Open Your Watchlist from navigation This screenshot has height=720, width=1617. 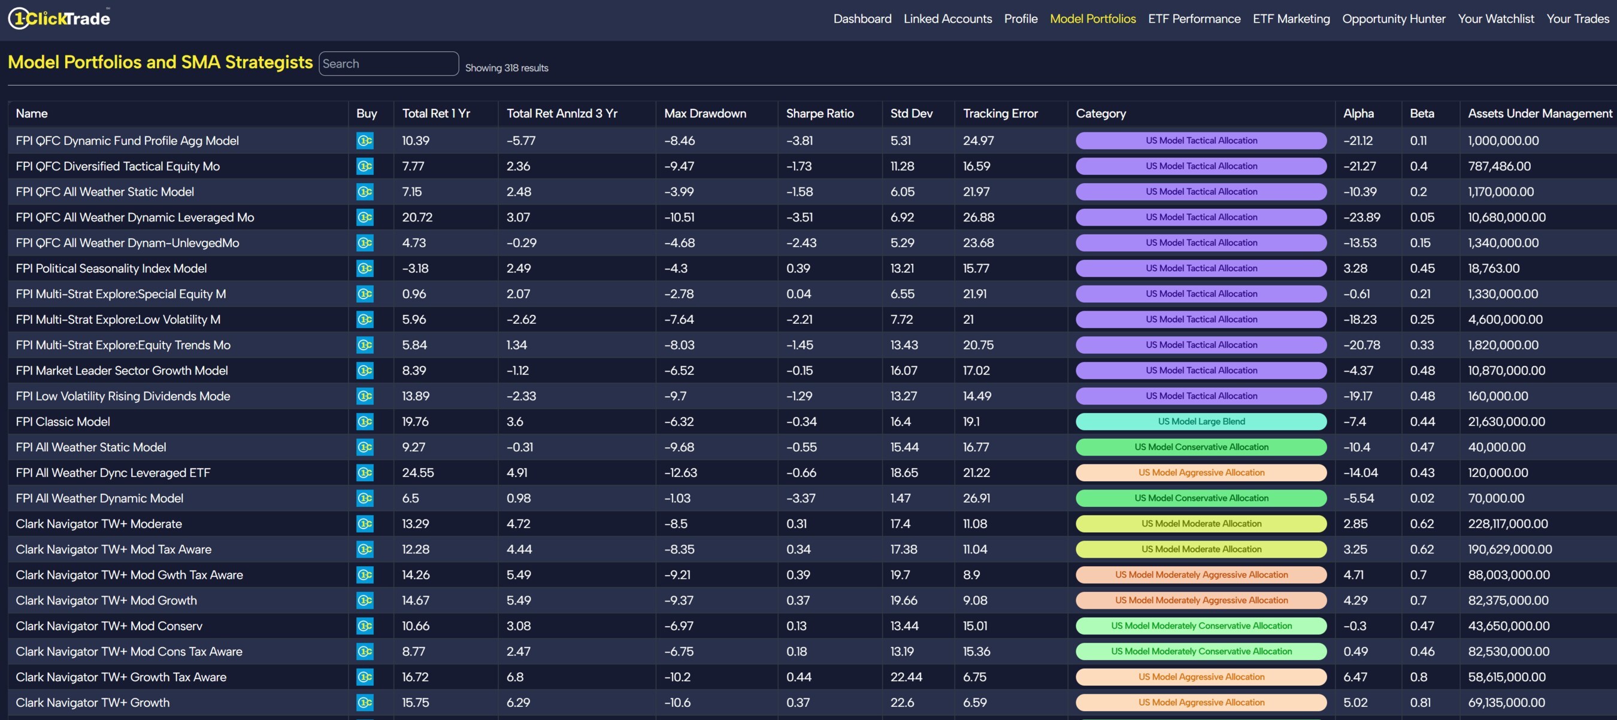coord(1496,19)
